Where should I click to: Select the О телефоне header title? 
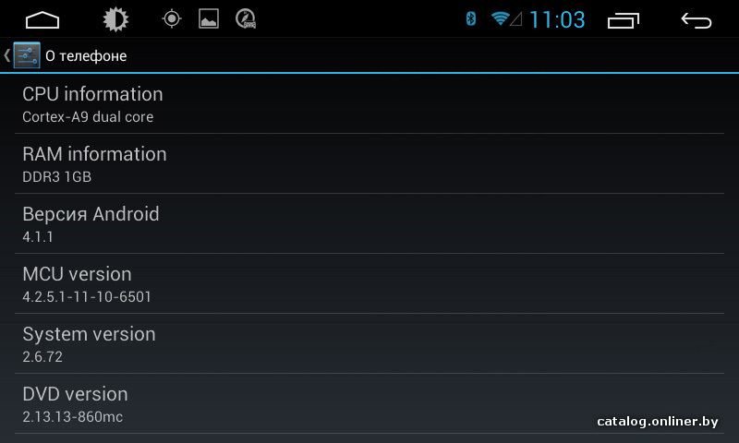click(86, 56)
